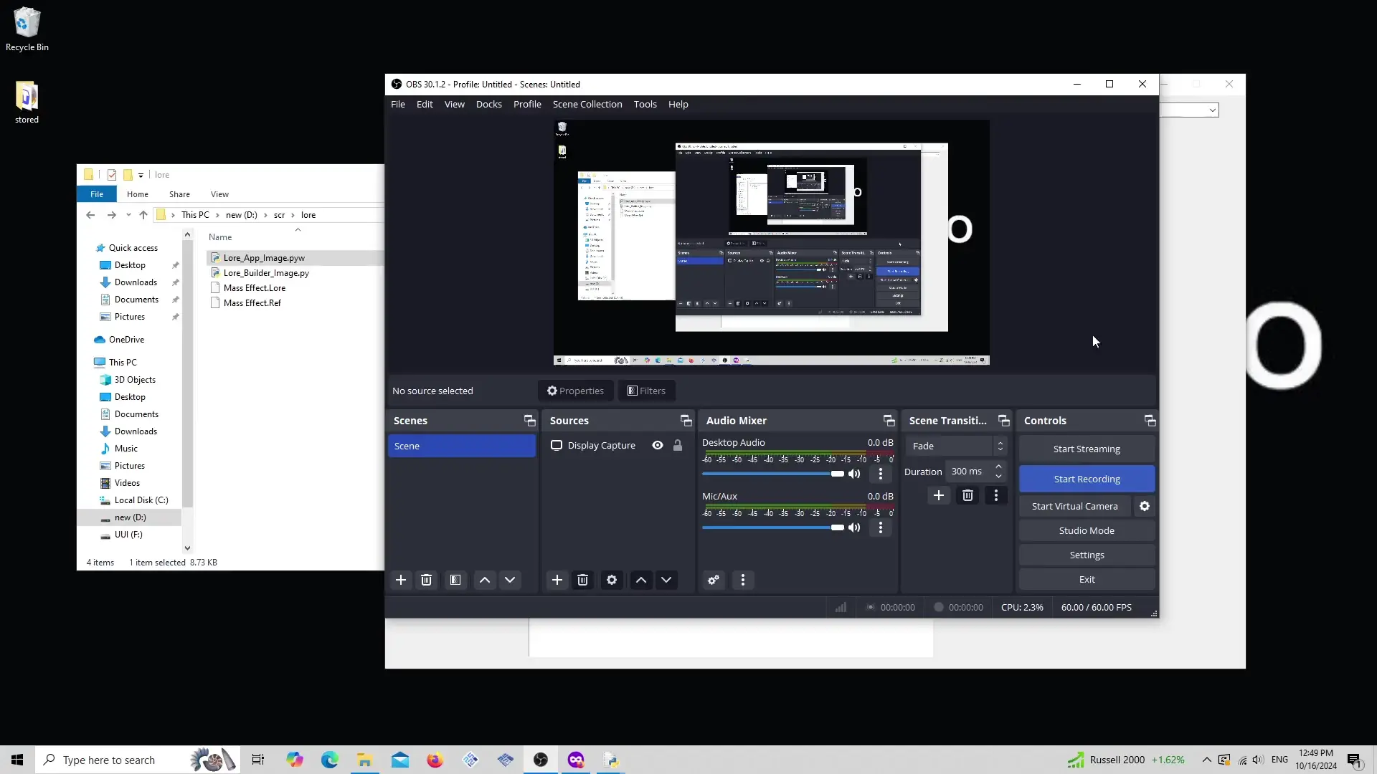This screenshot has width=1377, height=774.
Task: Remove selected source with trash icon
Action: 583,580
